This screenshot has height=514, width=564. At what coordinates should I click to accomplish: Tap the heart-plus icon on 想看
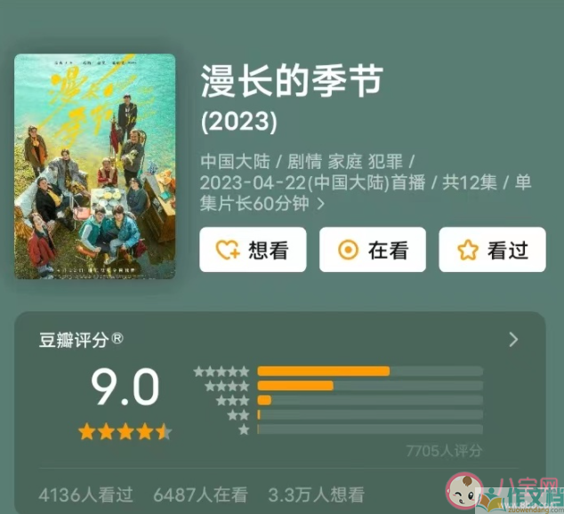pos(228,250)
